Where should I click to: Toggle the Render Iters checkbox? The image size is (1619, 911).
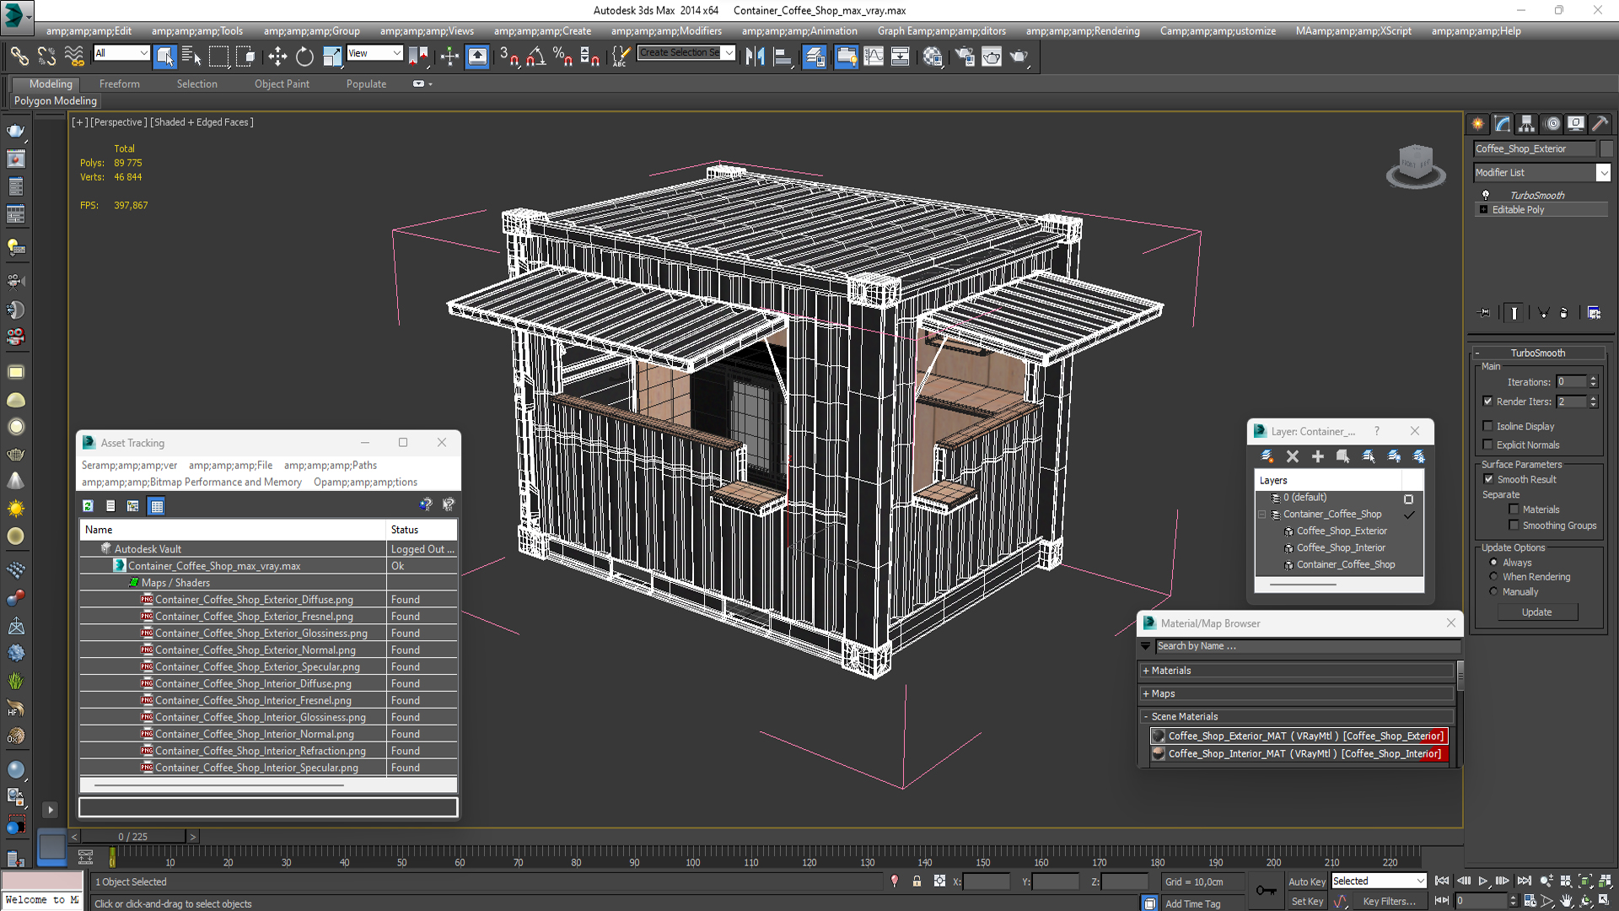1487,402
